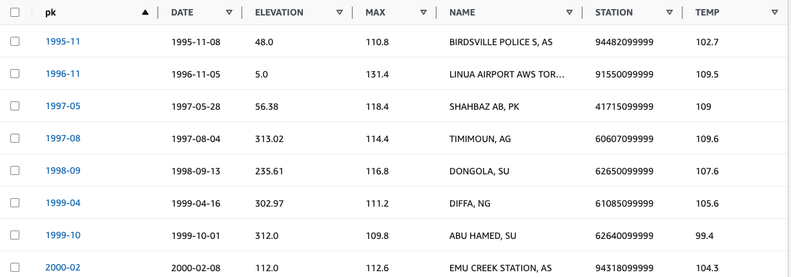Click the TEMP column sort triangle

(775, 12)
